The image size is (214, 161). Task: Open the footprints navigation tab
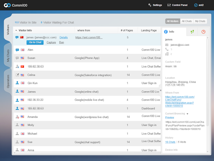[192, 32]
